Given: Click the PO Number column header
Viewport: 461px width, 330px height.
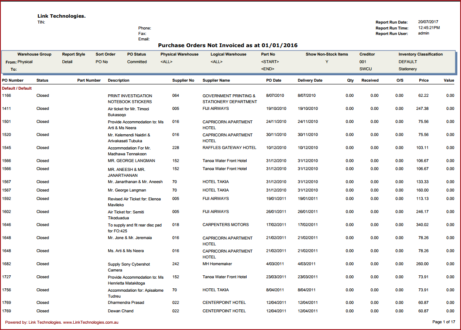Looking at the screenshot, I should [x=13, y=80].
